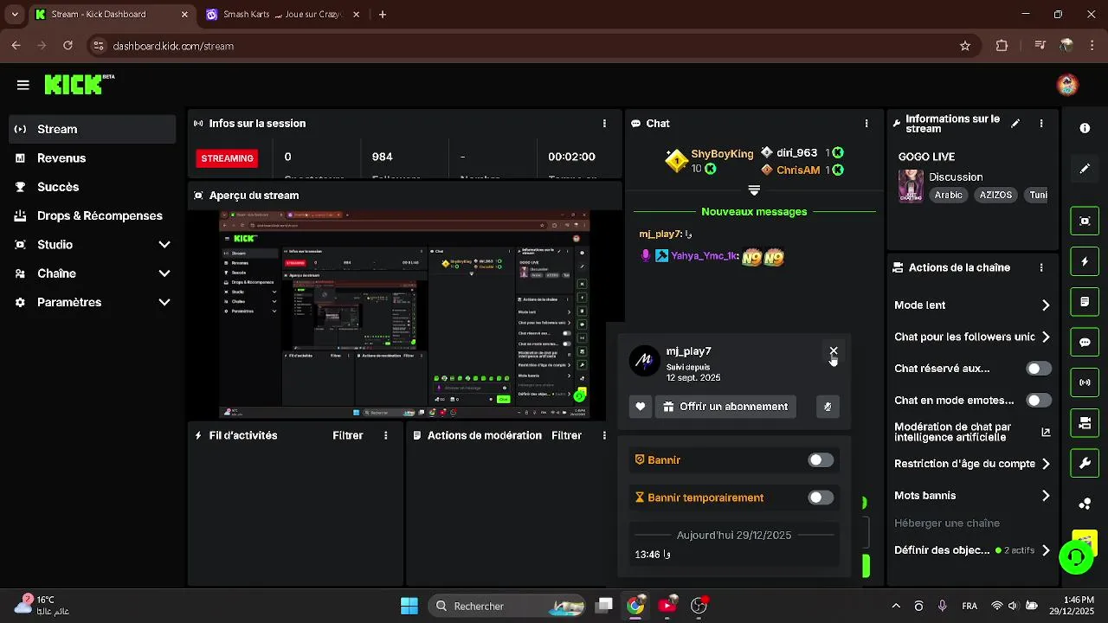Click the chat bubble icon in right sidebar
This screenshot has width=1108, height=623.
[x=1085, y=342]
